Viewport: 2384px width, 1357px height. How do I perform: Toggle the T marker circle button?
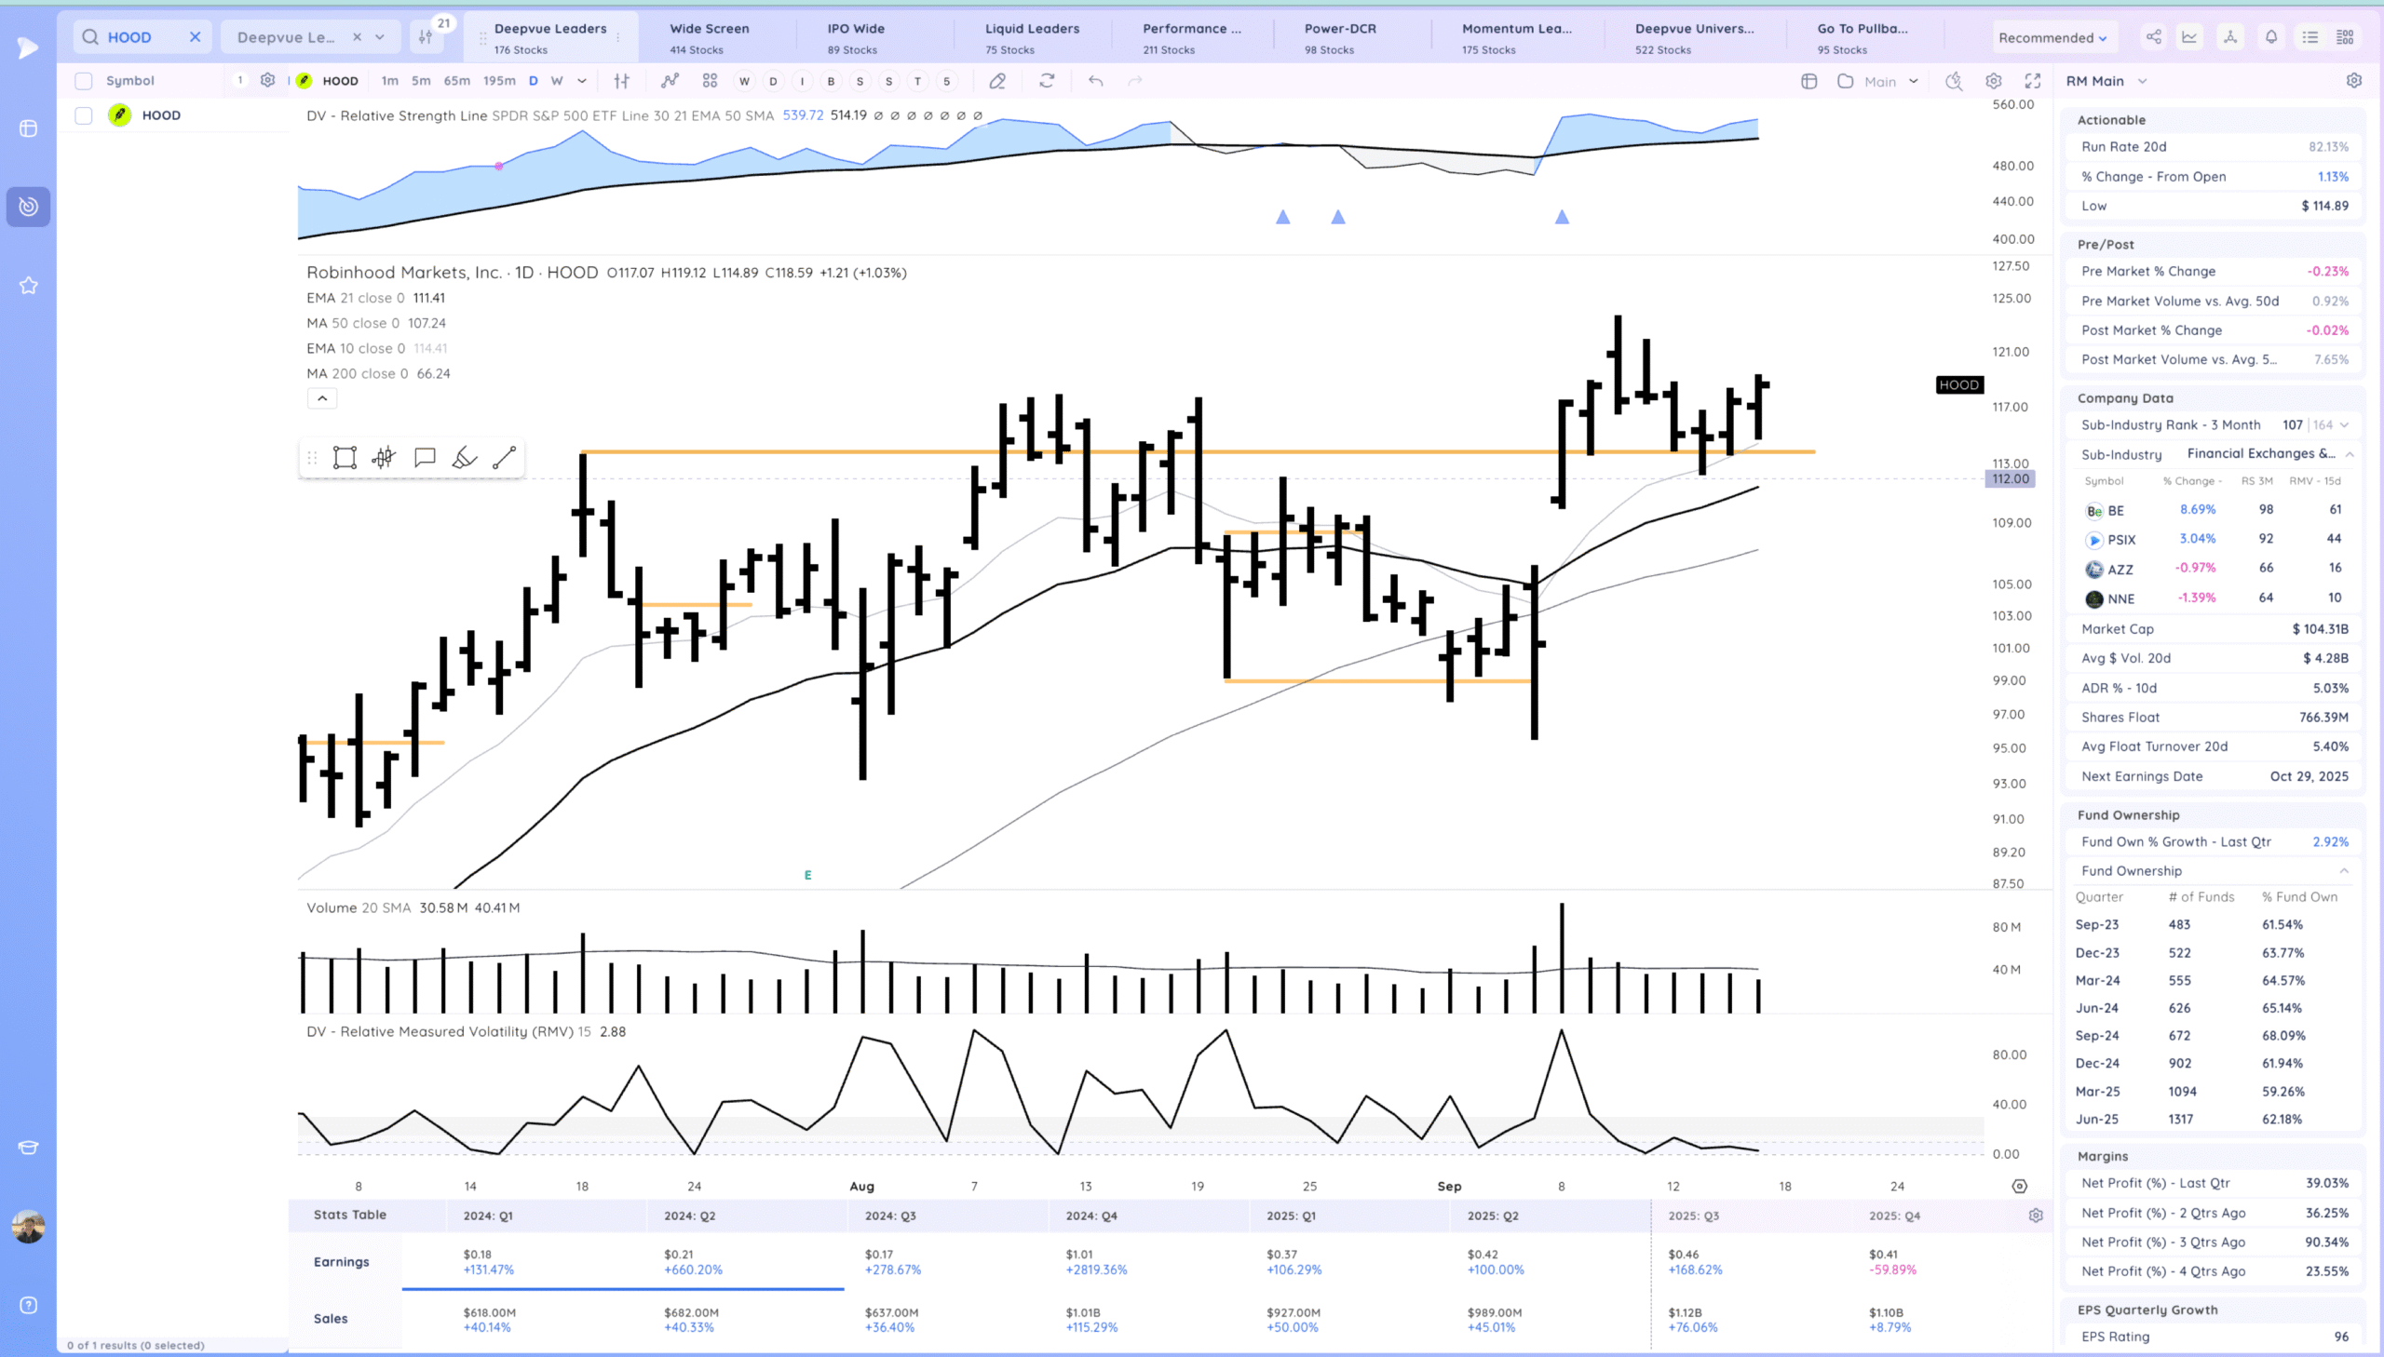point(917,81)
